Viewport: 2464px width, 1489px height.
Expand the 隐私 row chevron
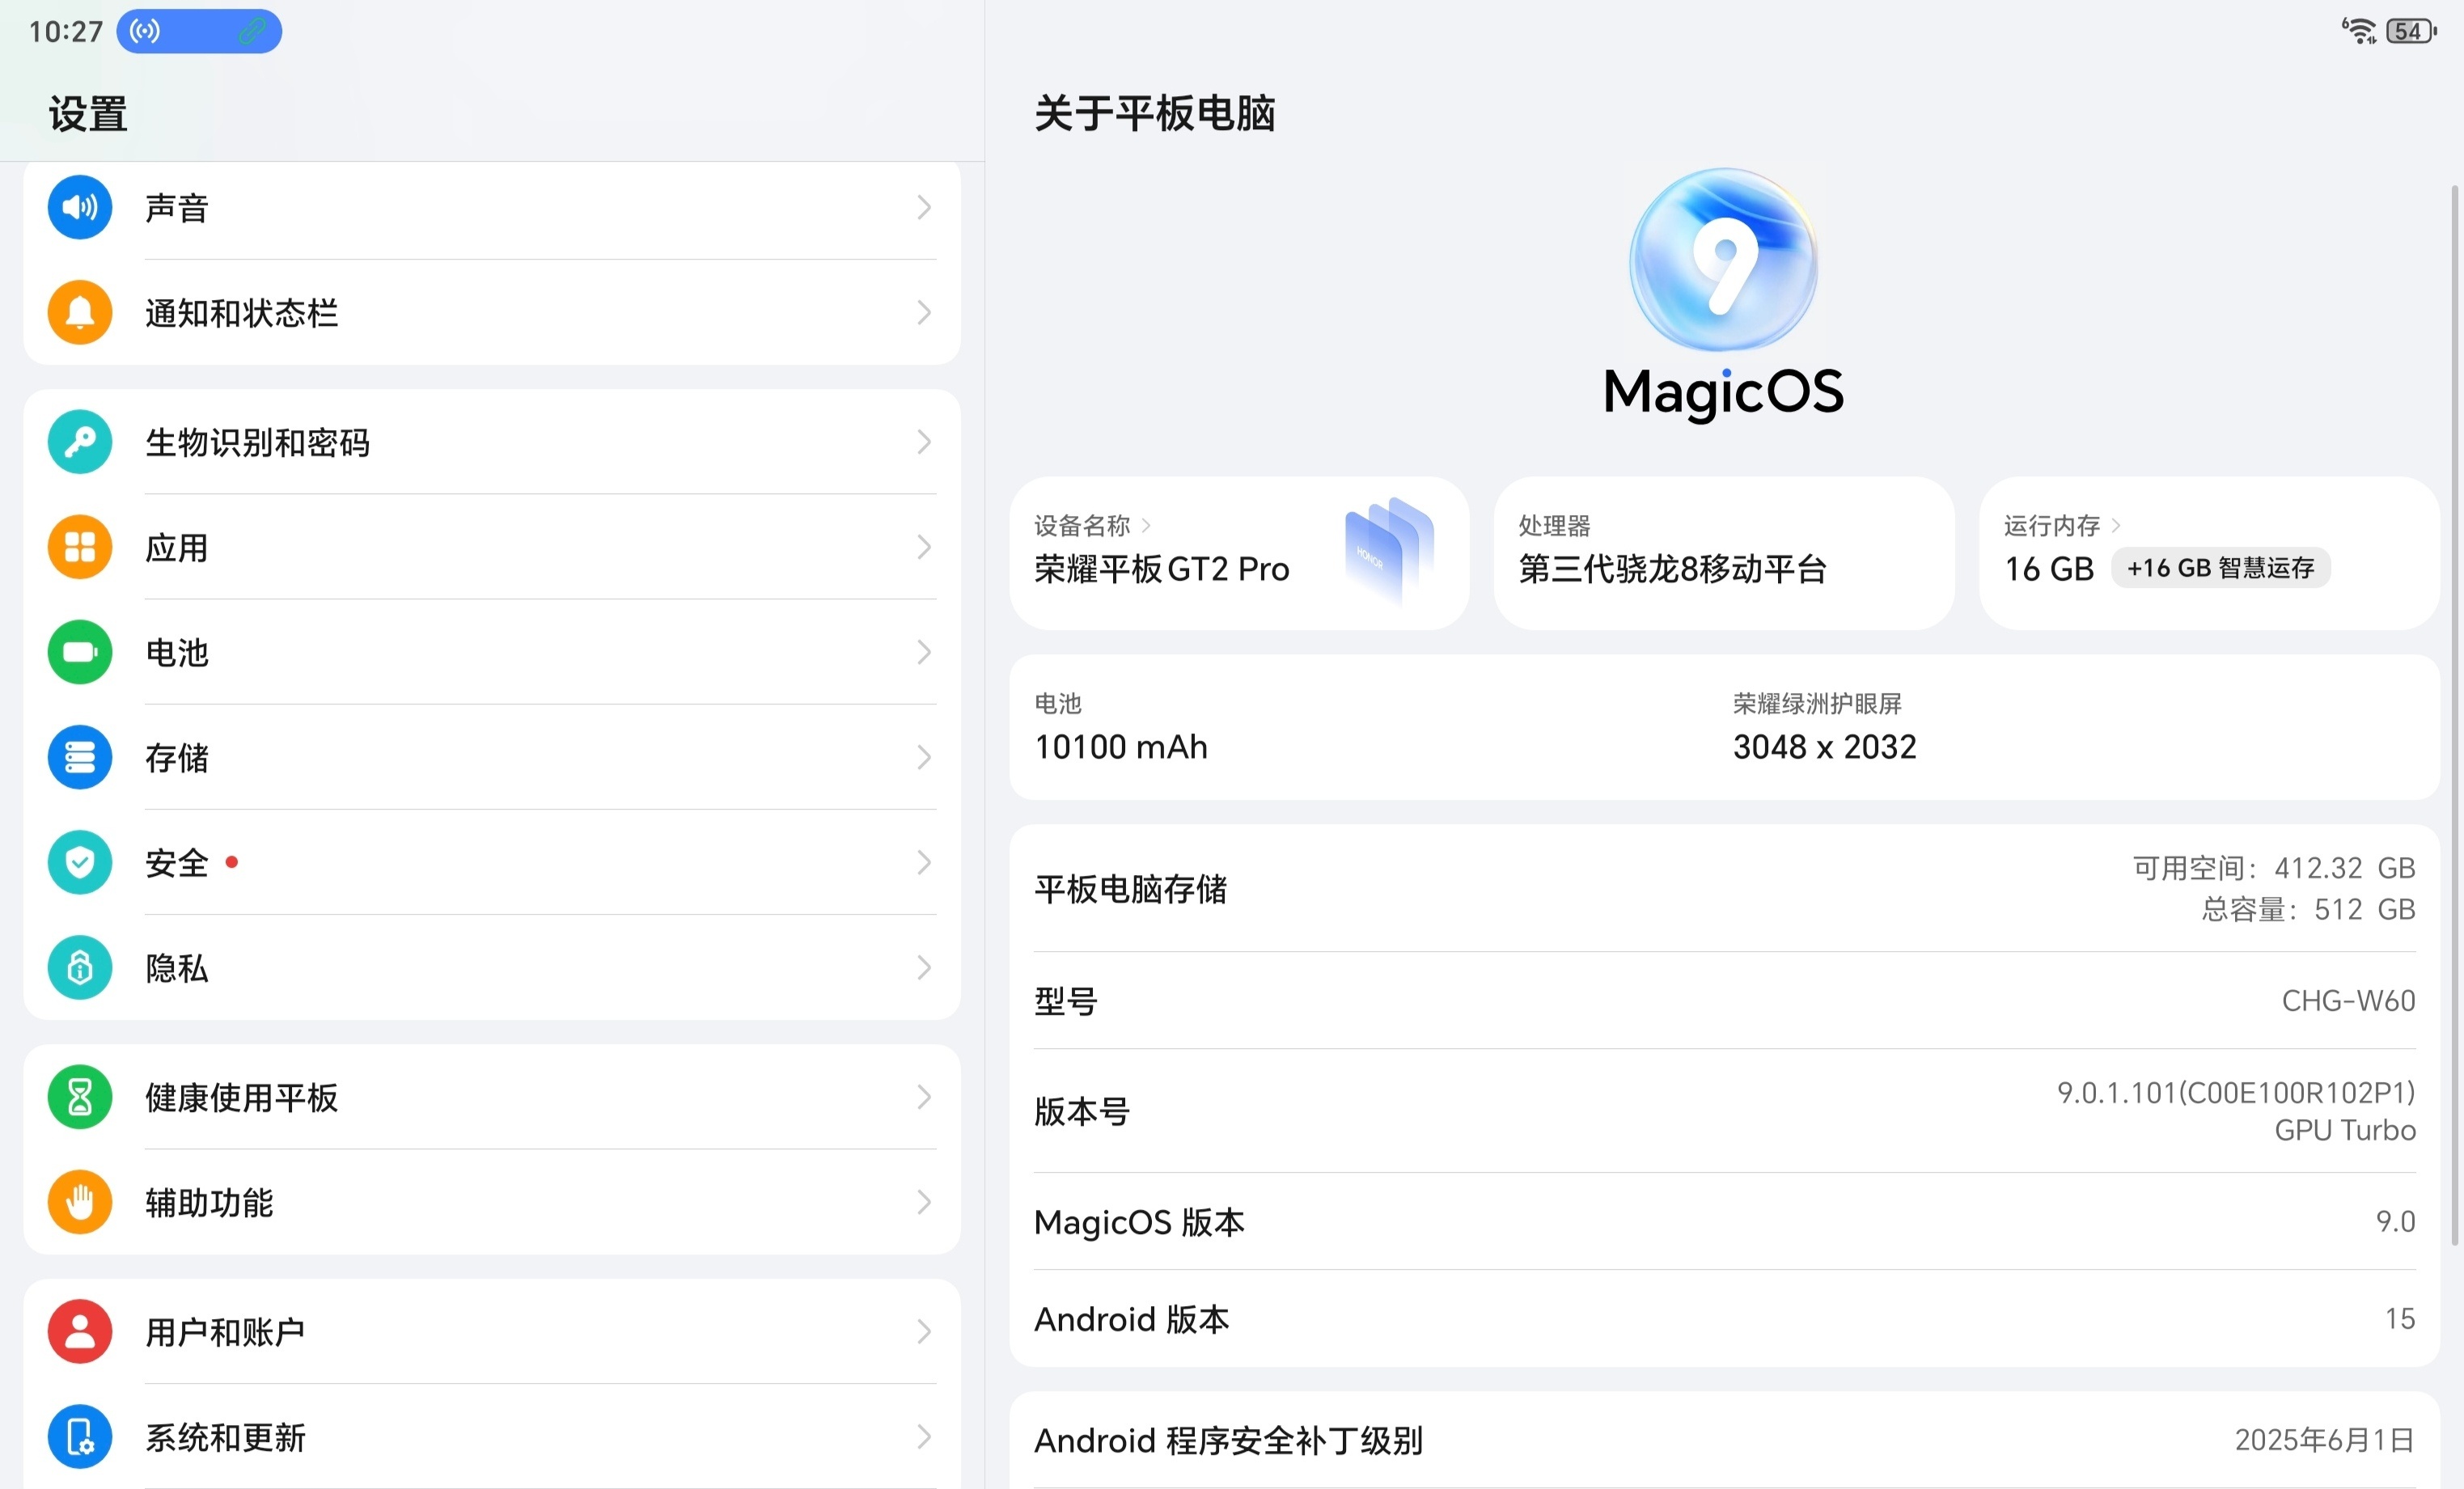point(924,967)
